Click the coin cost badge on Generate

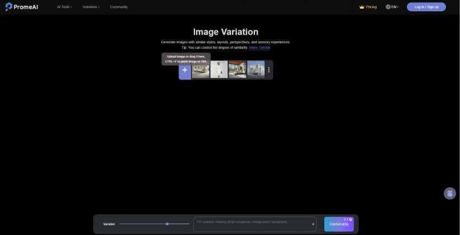click(347, 219)
